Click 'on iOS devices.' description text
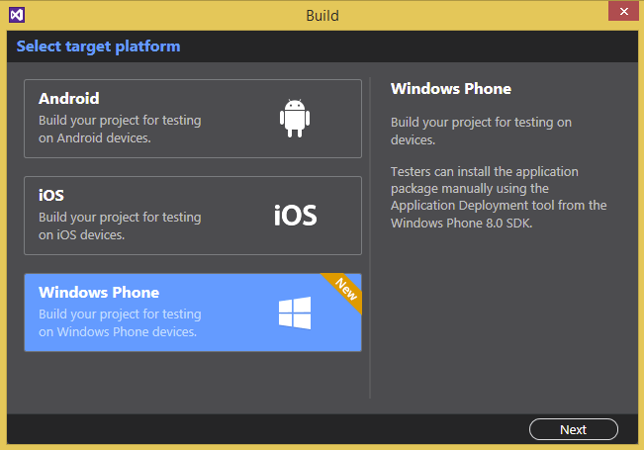The width and height of the screenshot is (644, 450). pyautogui.click(x=82, y=234)
